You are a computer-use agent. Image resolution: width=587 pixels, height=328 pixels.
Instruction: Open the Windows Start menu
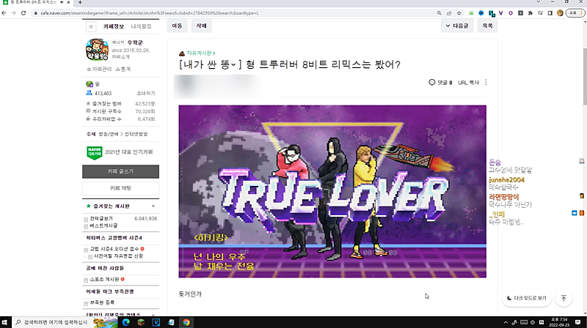5,322
